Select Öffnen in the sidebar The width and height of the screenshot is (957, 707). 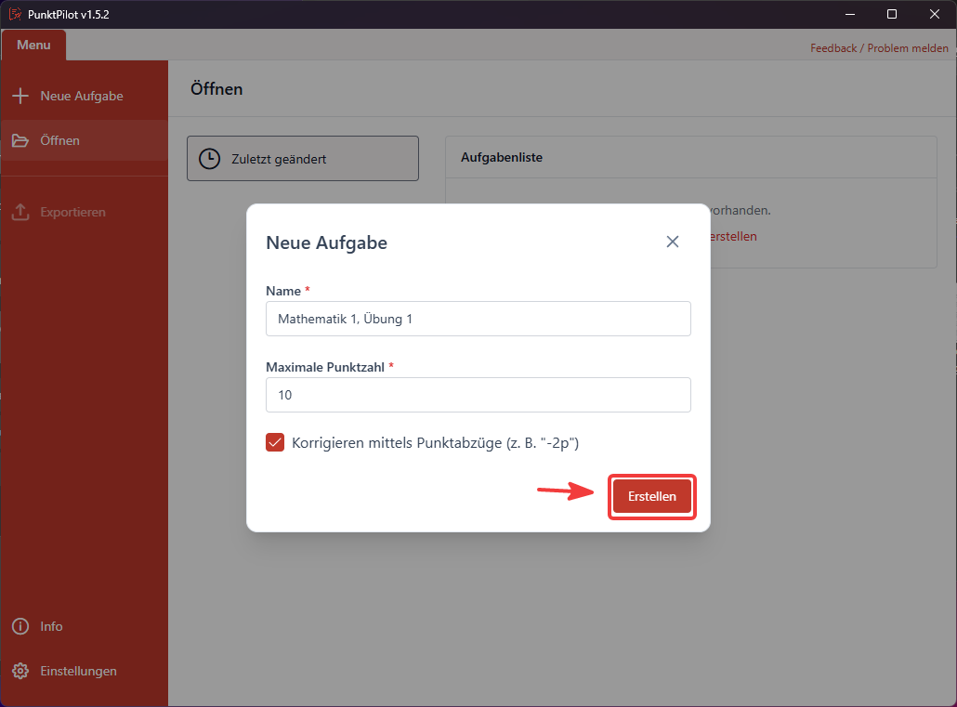click(85, 140)
